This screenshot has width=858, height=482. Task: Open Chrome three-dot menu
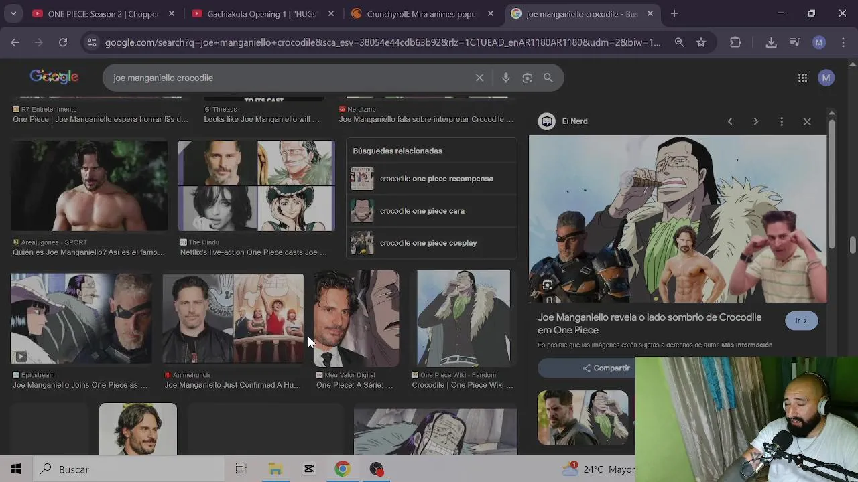coord(843,42)
